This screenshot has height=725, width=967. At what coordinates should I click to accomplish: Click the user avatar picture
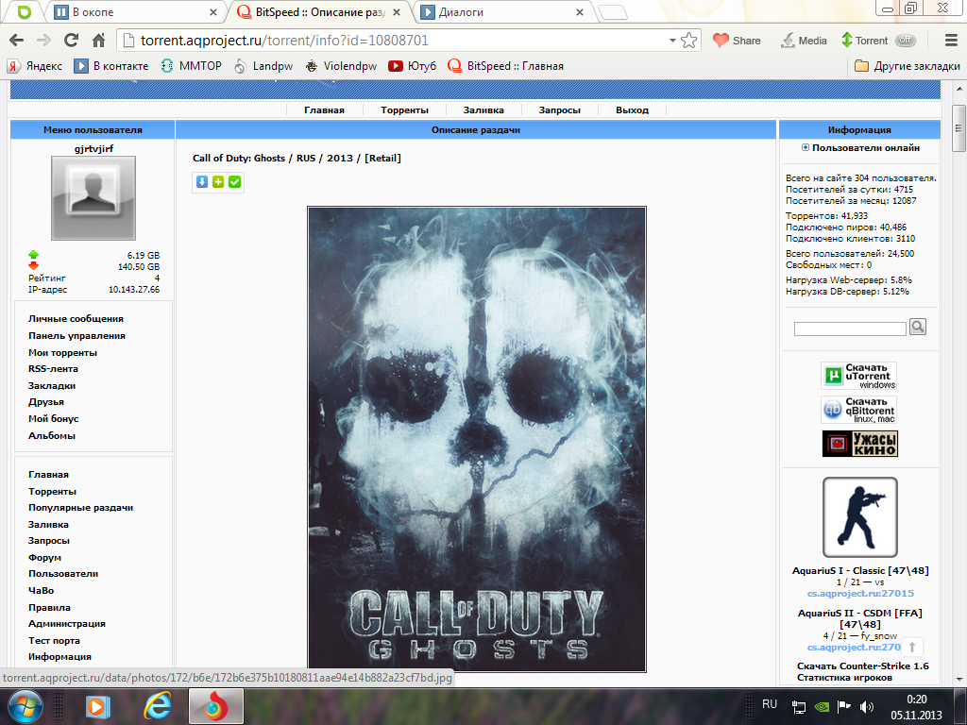[x=93, y=198]
